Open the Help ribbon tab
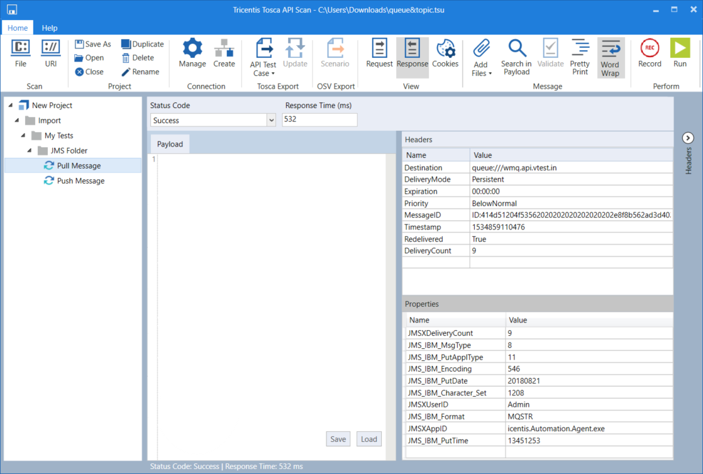This screenshot has height=474, width=703. tap(50, 28)
